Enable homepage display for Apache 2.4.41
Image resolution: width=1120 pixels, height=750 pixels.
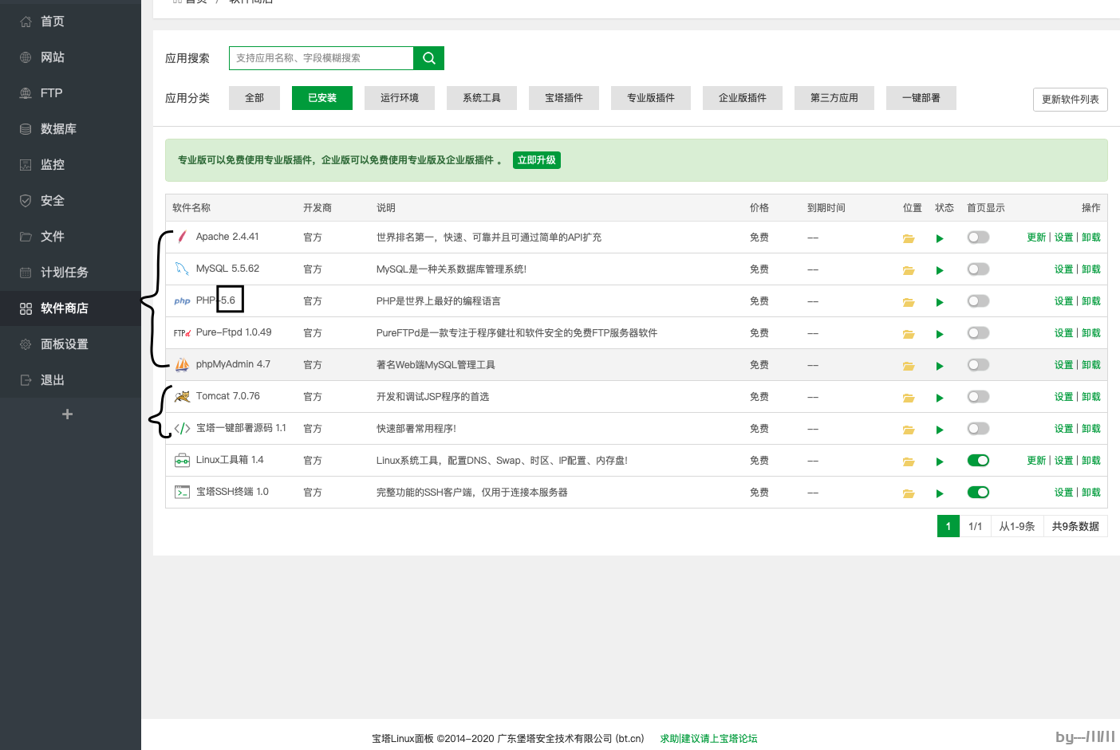(x=978, y=237)
